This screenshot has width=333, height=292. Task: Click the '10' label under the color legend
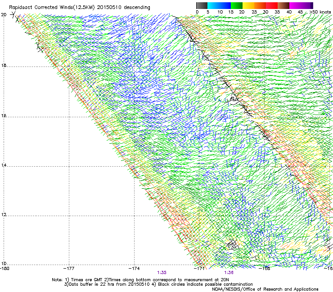pos(220,12)
